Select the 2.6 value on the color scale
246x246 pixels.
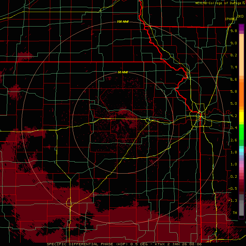click(x=234, y=140)
